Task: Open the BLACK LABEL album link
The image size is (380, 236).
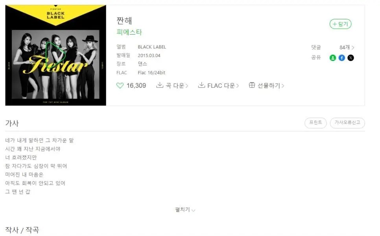Action: tap(152, 47)
